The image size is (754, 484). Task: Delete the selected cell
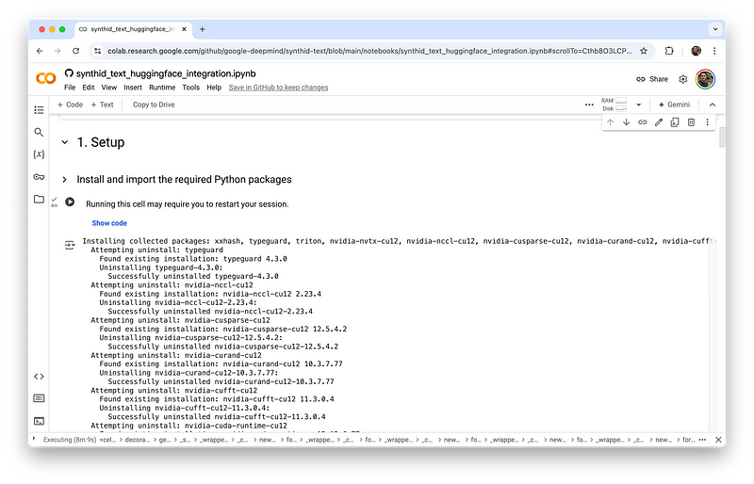(x=691, y=122)
